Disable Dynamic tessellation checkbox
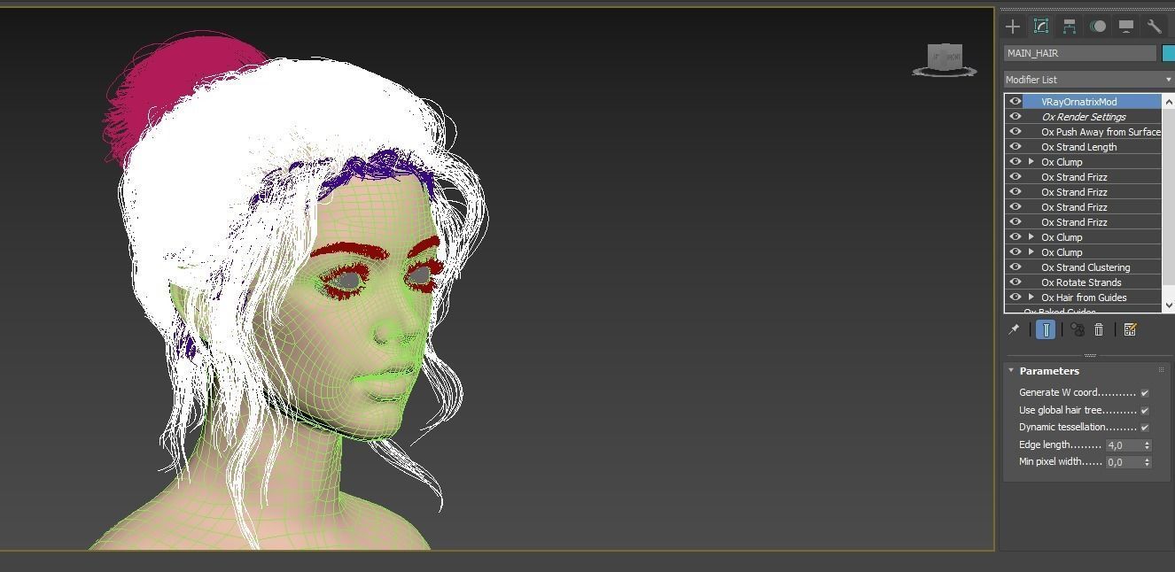 (x=1144, y=427)
